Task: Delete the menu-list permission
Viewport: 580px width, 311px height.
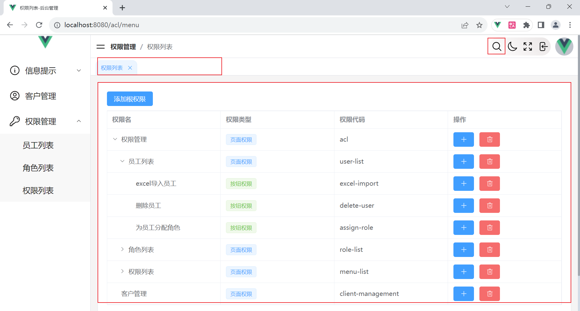Action: tap(490, 272)
